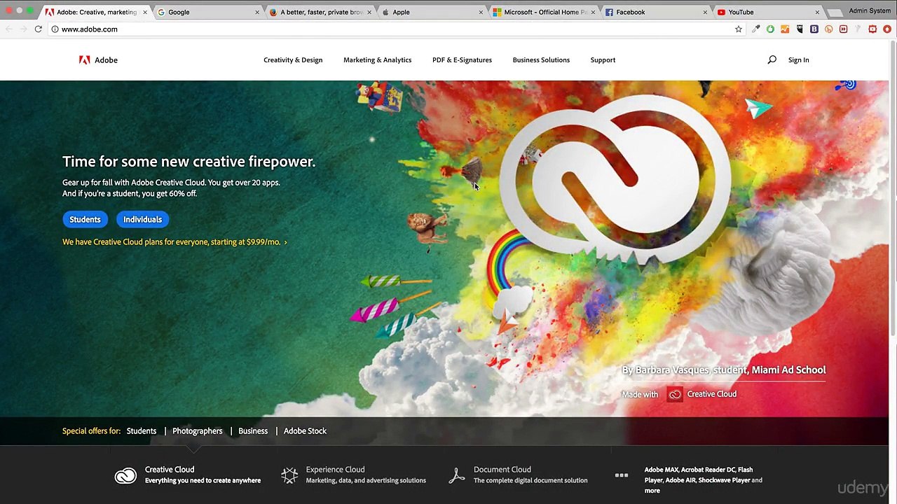This screenshot has width=897, height=504.
Task: Open the red screen extension icon
Action: click(872, 29)
